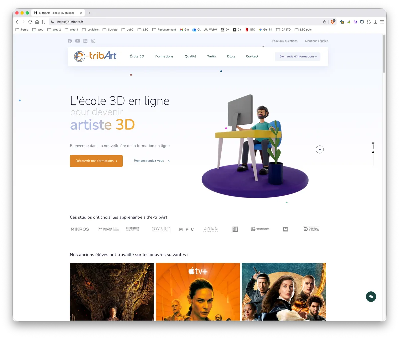The width and height of the screenshot is (399, 338).
Task: Click the share icon in address bar
Action: (x=325, y=22)
